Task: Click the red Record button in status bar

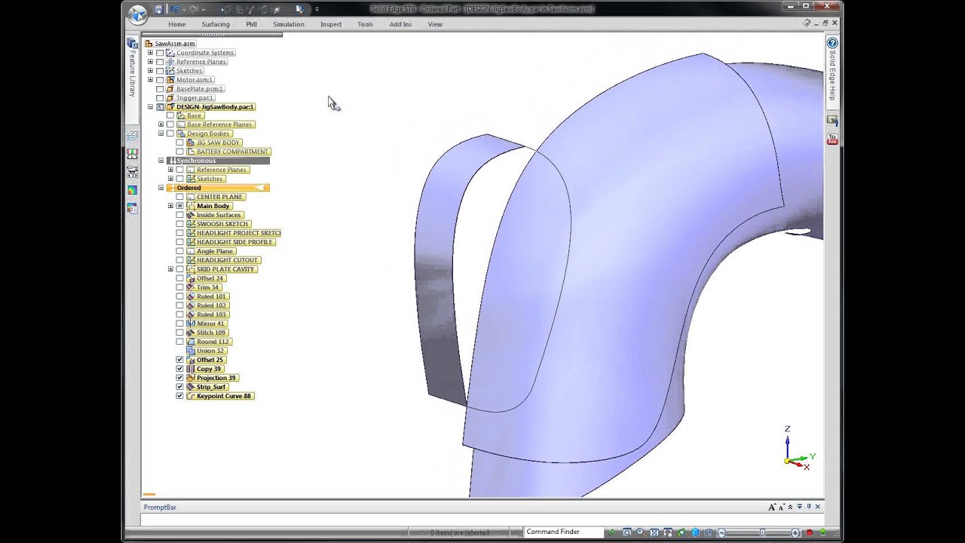Action: pyautogui.click(x=810, y=532)
